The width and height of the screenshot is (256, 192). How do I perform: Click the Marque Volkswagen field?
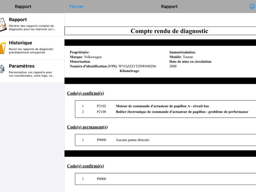pos(86,57)
